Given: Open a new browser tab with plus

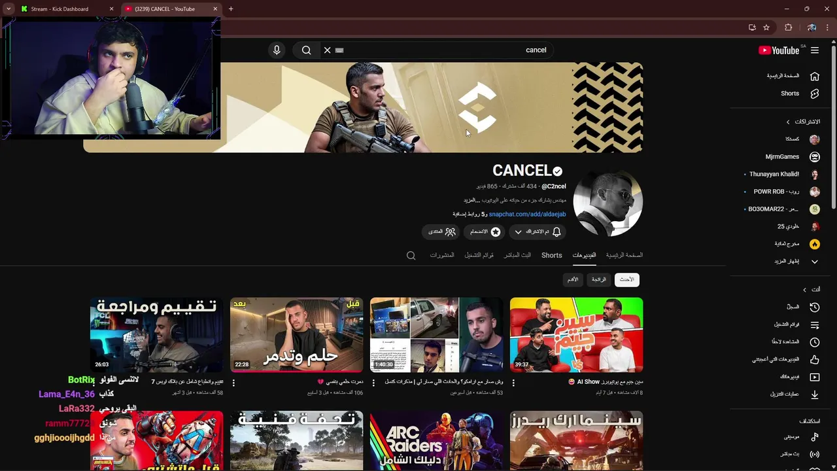Looking at the screenshot, I should (231, 9).
